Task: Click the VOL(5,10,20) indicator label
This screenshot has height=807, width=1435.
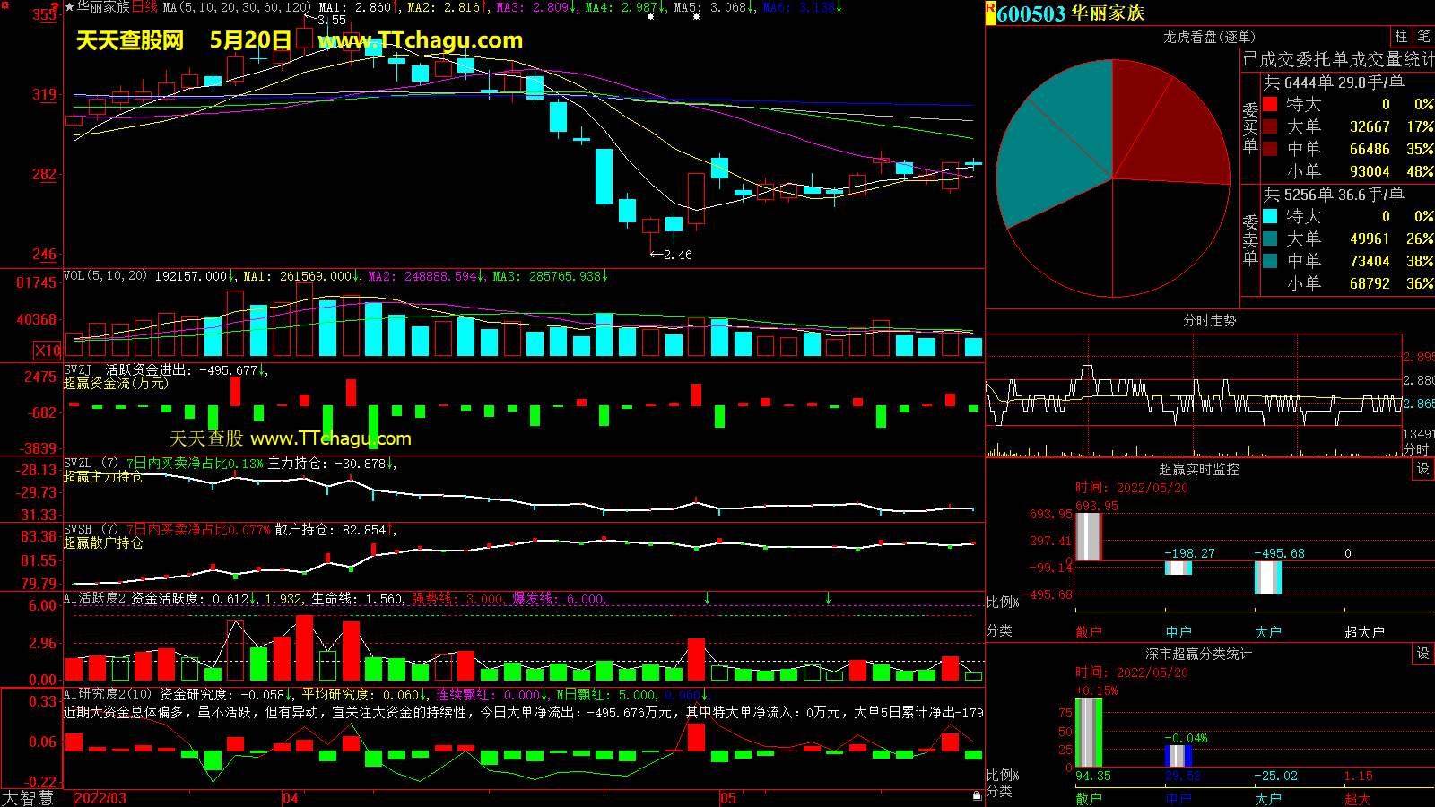Action: click(x=105, y=276)
